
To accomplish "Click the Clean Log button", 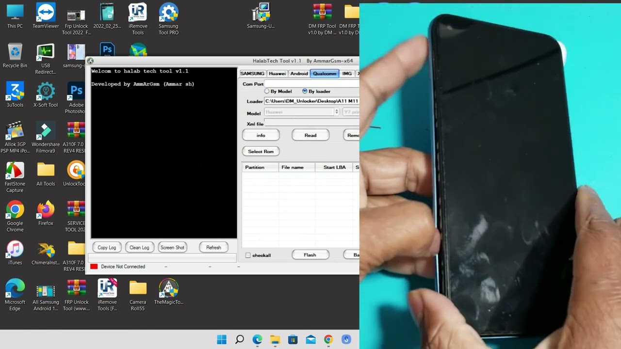I will [139, 247].
